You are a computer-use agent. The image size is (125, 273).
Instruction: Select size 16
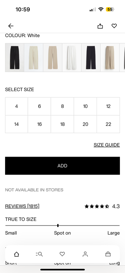(39, 124)
